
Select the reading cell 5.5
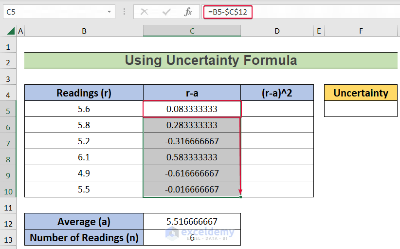(x=84, y=189)
